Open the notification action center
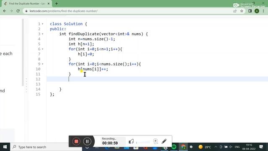The width and height of the screenshot is (268, 151). pyautogui.click(x=261, y=147)
